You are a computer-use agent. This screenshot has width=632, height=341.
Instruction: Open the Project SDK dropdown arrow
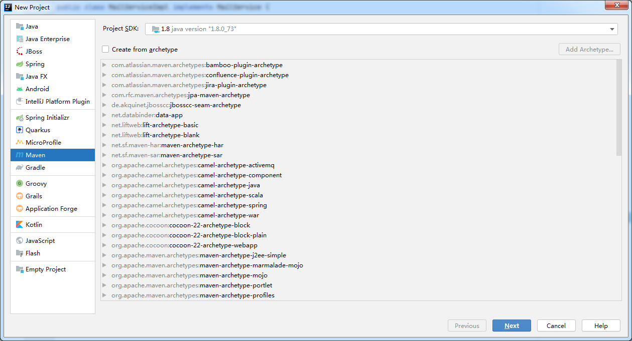point(612,29)
